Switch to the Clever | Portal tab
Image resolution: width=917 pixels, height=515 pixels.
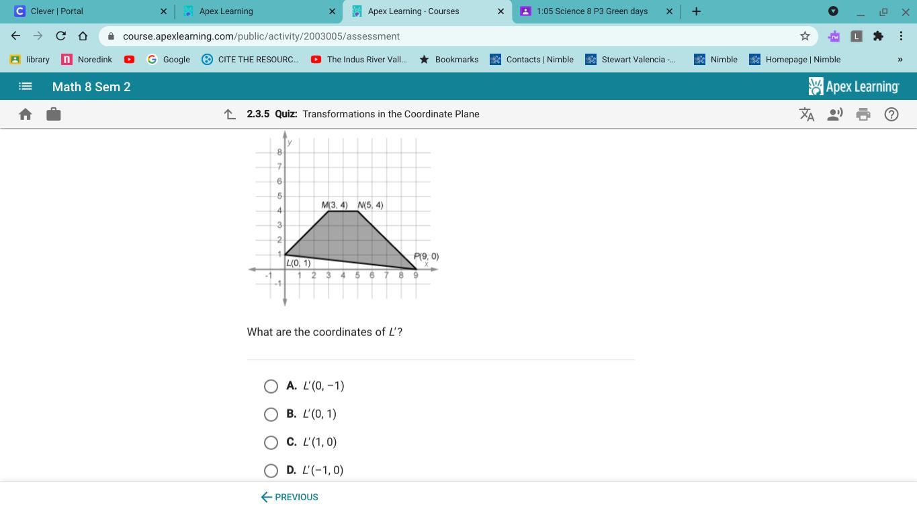(90, 11)
